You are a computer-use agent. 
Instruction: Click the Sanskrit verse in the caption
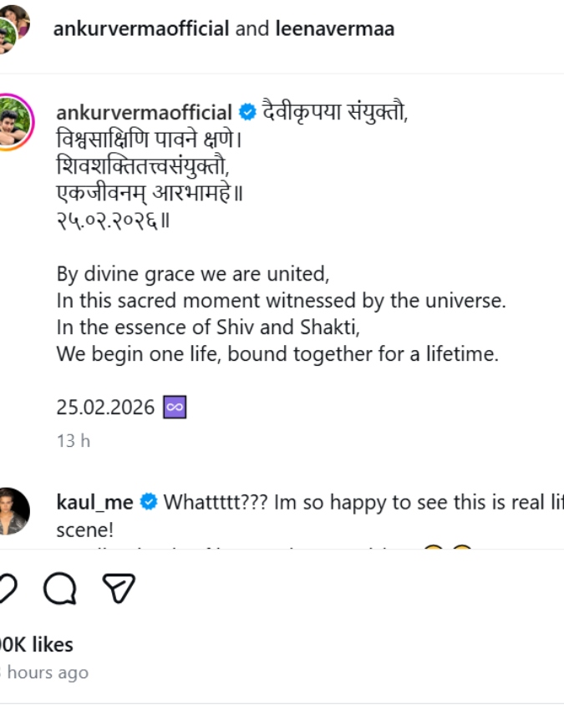155,166
